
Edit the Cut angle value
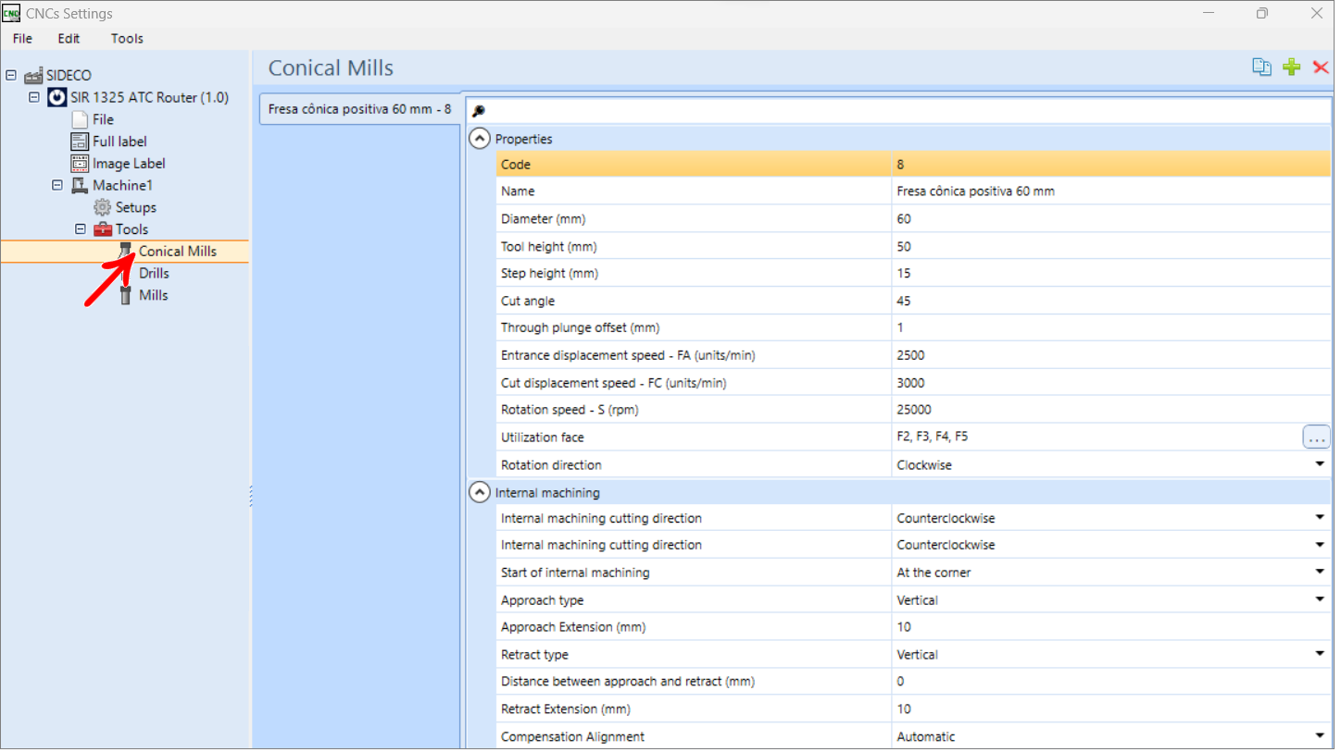click(1111, 301)
